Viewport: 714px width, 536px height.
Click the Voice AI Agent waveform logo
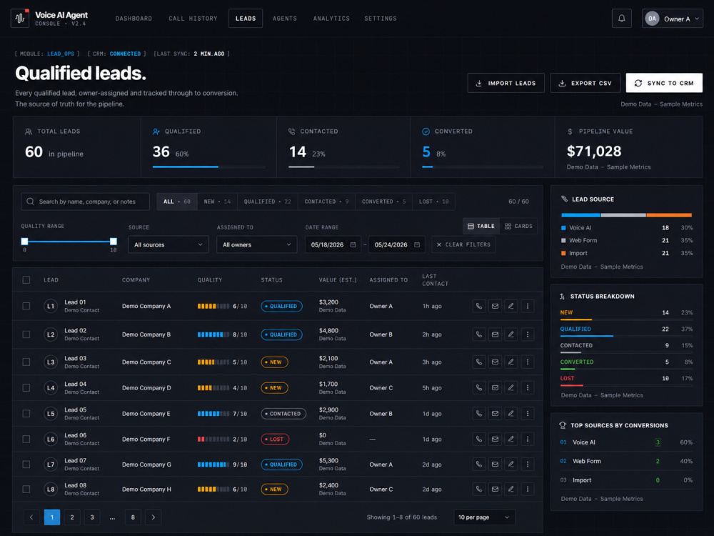20,19
